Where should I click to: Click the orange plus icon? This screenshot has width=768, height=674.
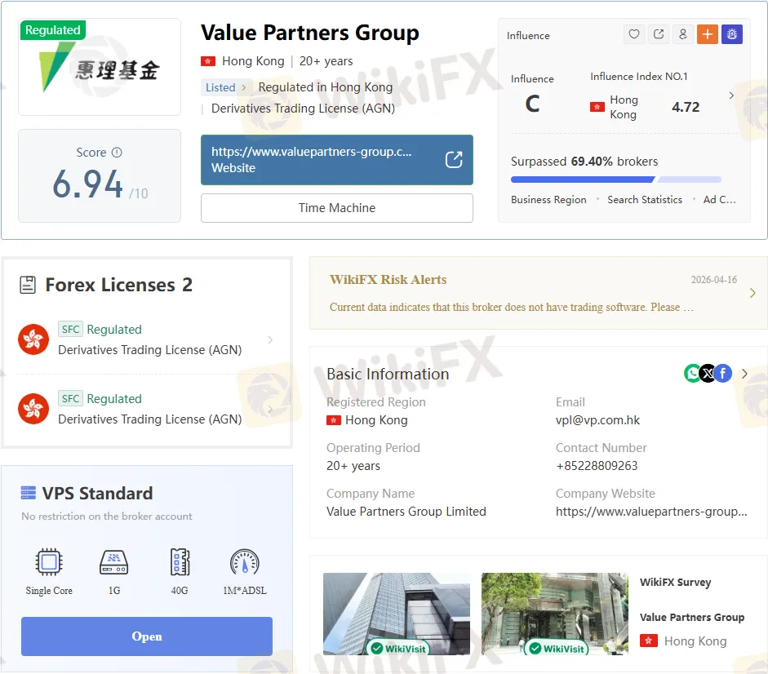(707, 34)
